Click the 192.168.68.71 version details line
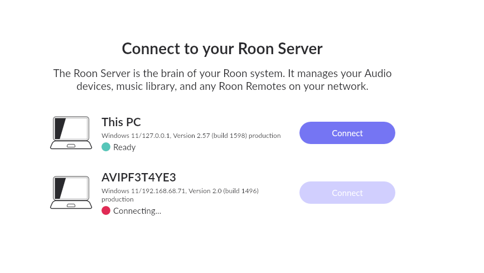The width and height of the screenshot is (484, 273). [x=180, y=191]
